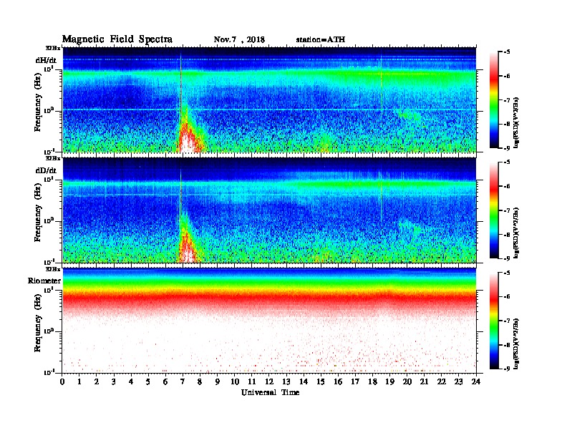
Task: Click hour "15" on the Universal Time axis
Action: (321, 382)
